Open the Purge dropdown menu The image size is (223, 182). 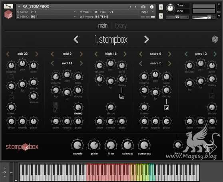(147, 12)
